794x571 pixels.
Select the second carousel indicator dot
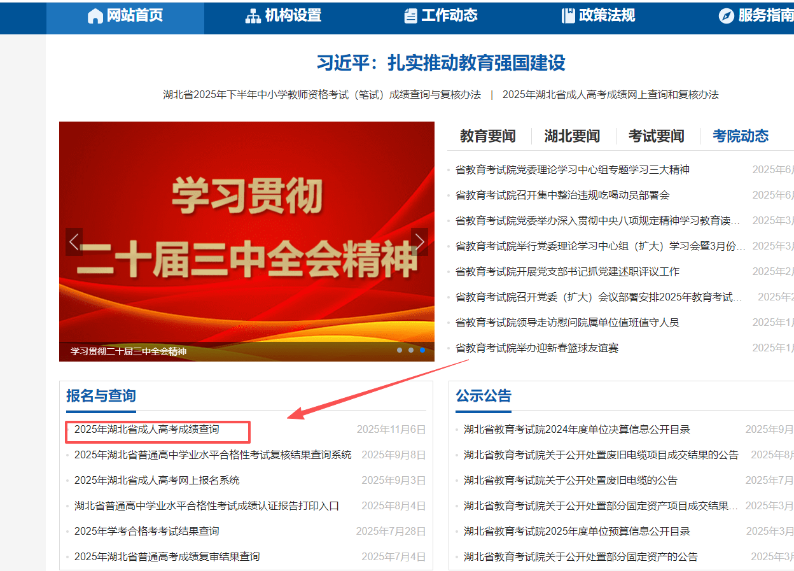coord(411,350)
